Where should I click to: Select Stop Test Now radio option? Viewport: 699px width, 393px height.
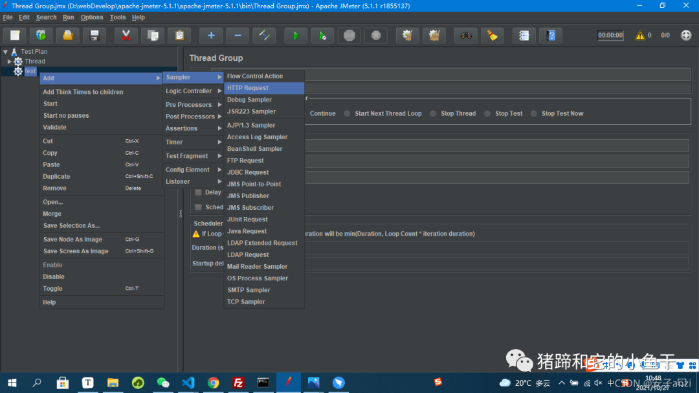point(533,114)
